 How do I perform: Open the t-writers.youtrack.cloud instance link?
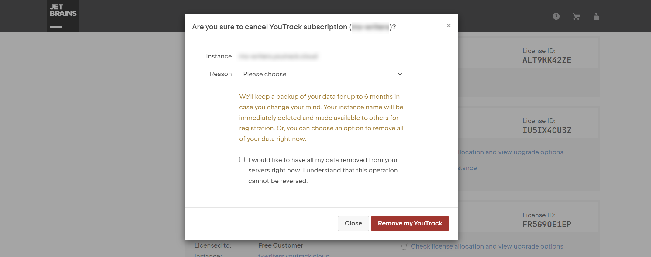coord(294,255)
